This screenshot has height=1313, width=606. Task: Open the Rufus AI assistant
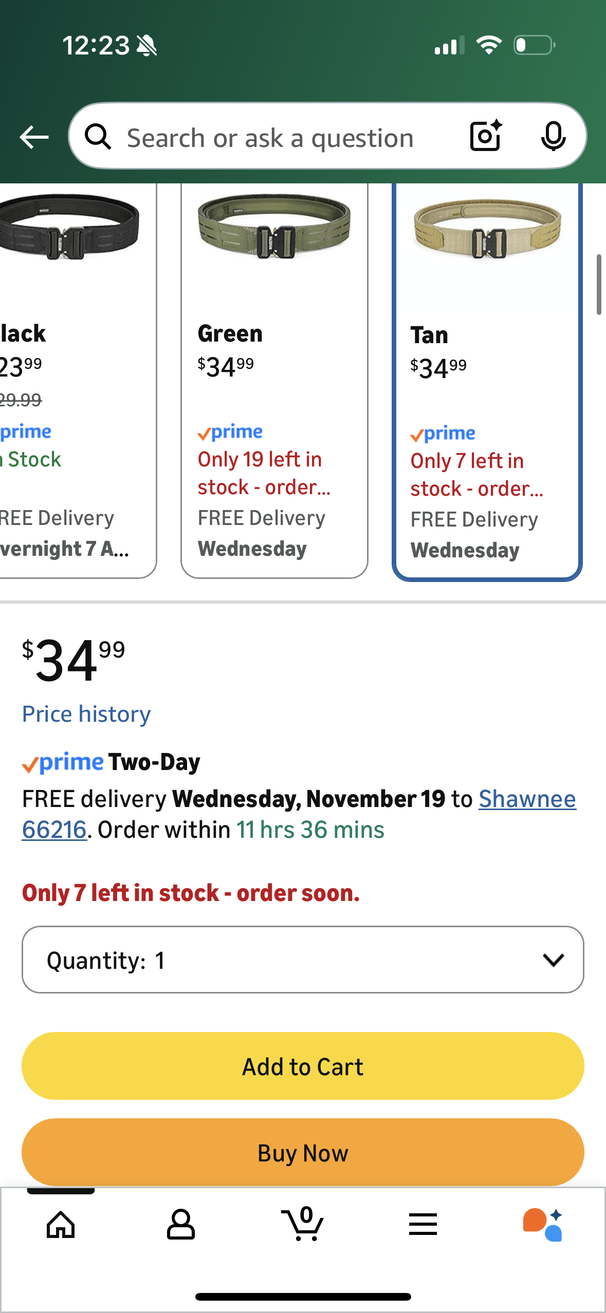(x=543, y=1224)
